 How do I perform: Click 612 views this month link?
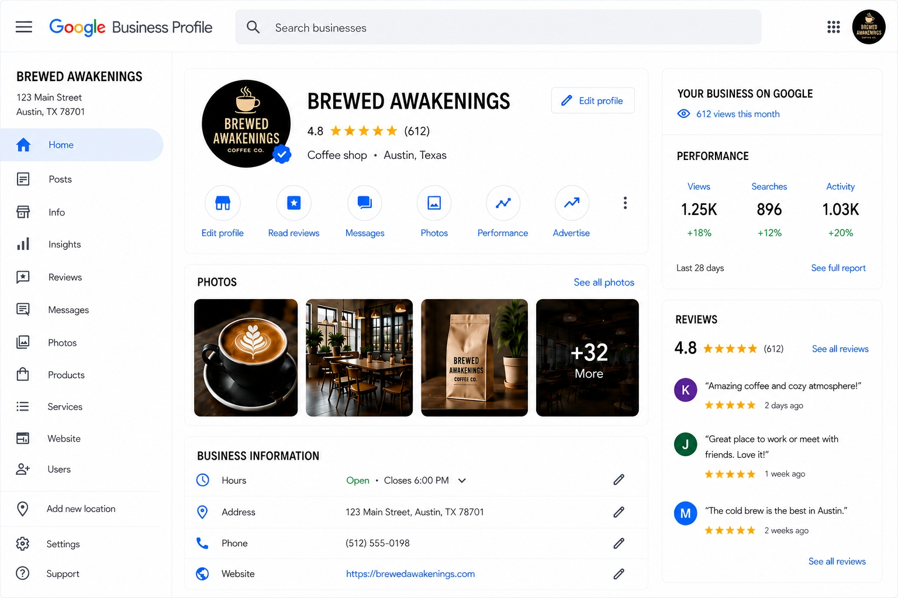pos(738,114)
